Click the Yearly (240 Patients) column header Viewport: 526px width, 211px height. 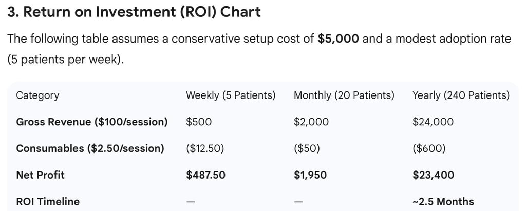tap(461, 95)
